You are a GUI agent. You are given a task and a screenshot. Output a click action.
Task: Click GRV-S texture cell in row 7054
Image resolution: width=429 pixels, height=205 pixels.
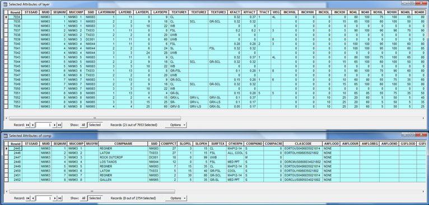click(179, 106)
